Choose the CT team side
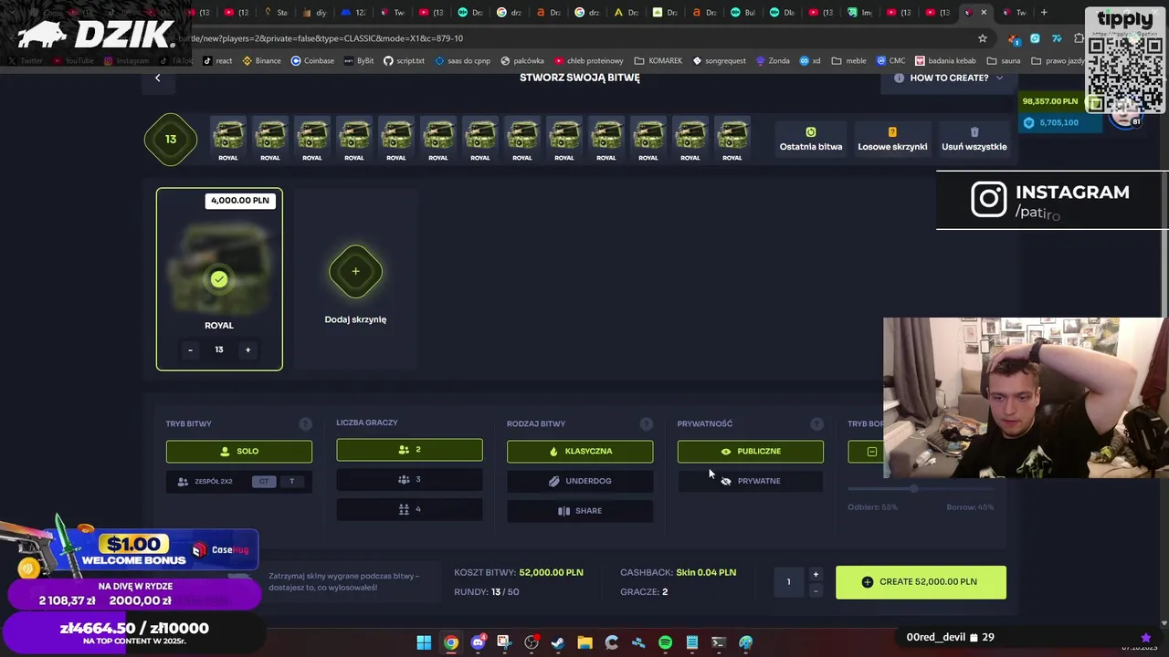This screenshot has width=1169, height=657. 264,481
